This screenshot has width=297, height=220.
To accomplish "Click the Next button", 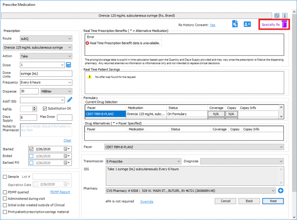I will coord(273,201).
